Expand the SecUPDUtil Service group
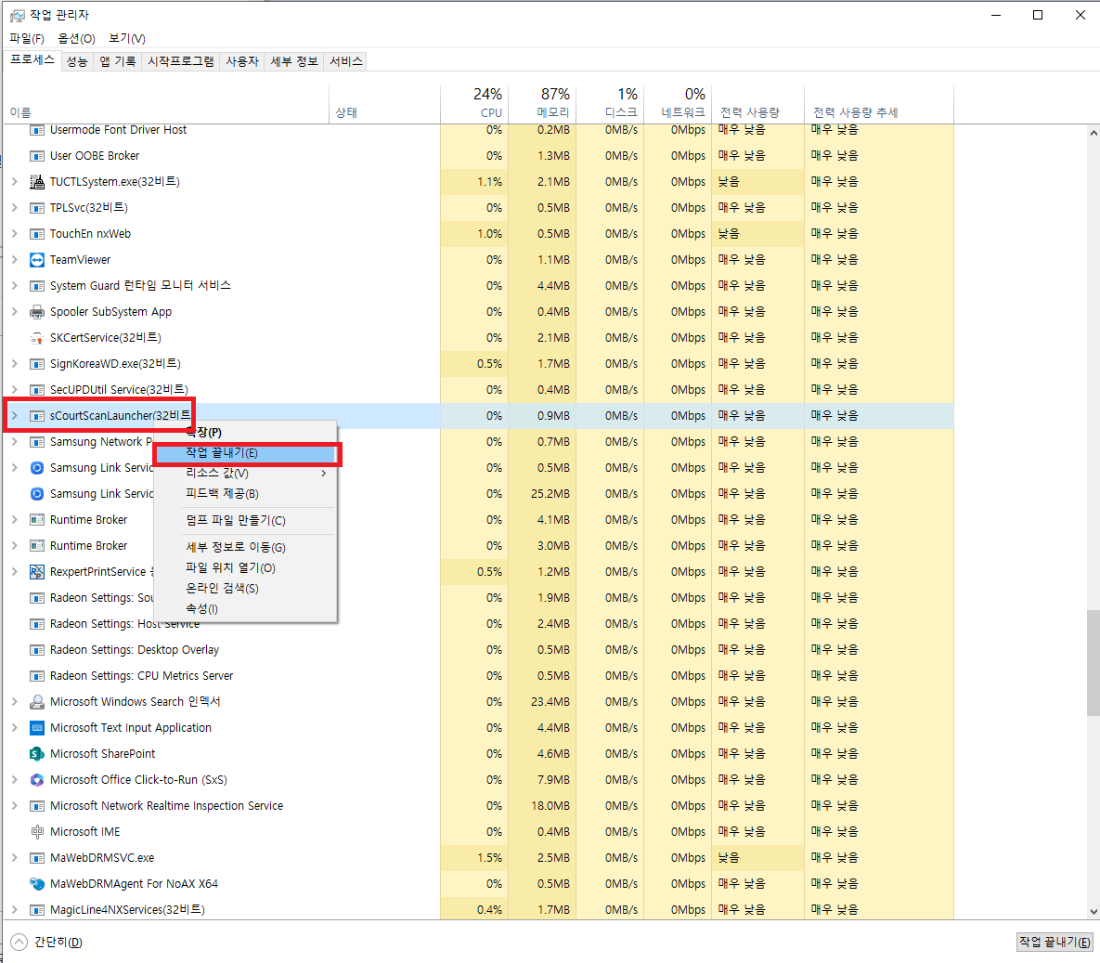1100x963 pixels. [15, 389]
